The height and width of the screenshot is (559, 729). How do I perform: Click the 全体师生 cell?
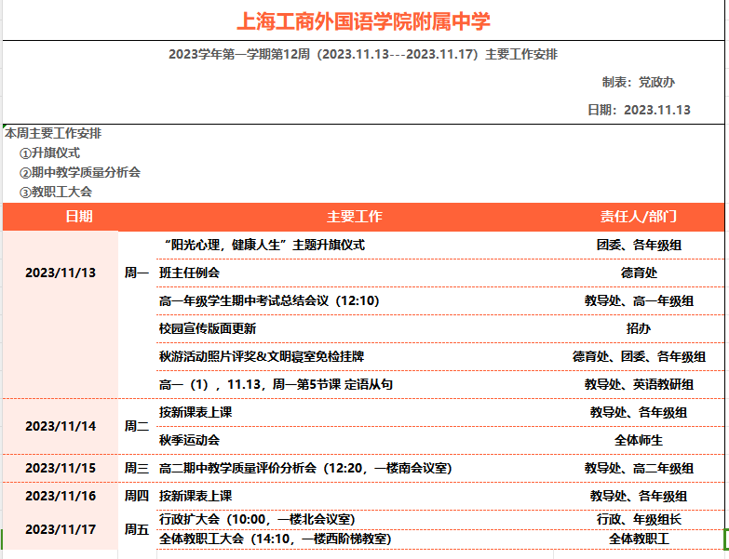click(x=639, y=440)
